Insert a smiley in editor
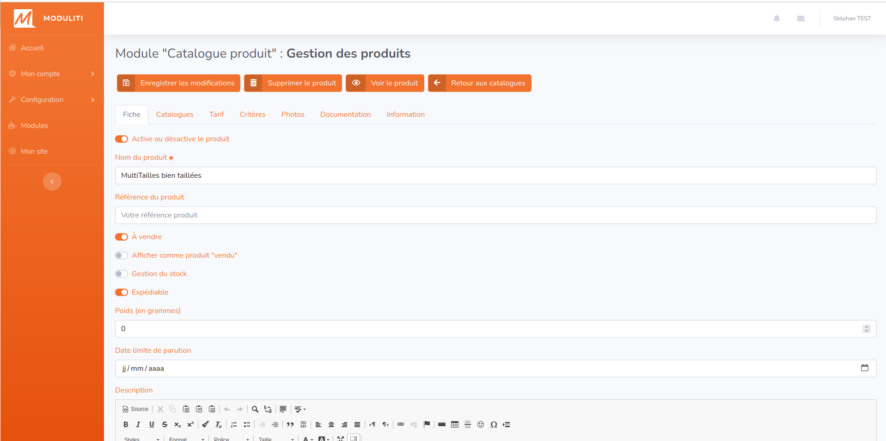The width and height of the screenshot is (886, 441). (481, 424)
